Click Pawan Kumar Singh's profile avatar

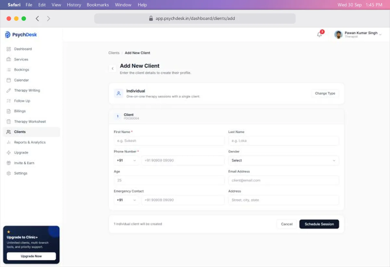point(339,34)
